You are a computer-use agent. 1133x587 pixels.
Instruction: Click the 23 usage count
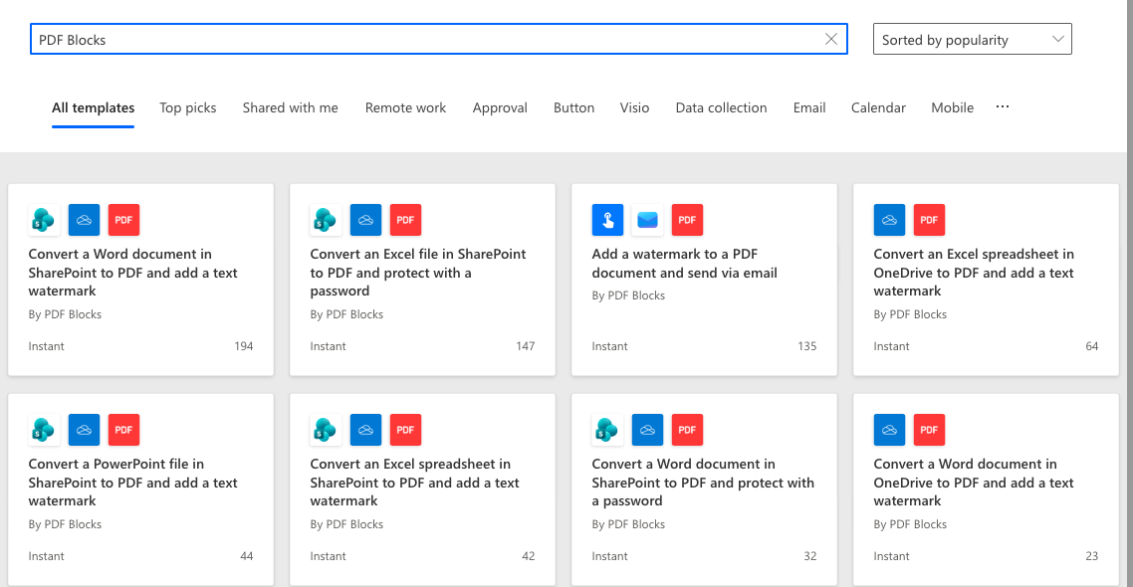pos(1092,556)
